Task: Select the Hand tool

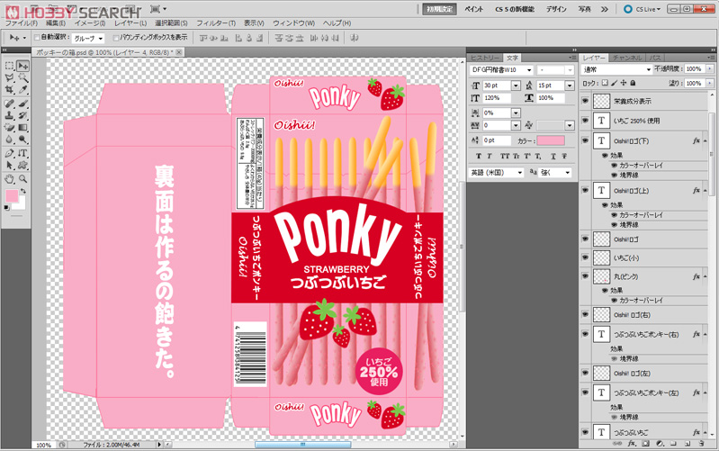Action: coord(9,179)
